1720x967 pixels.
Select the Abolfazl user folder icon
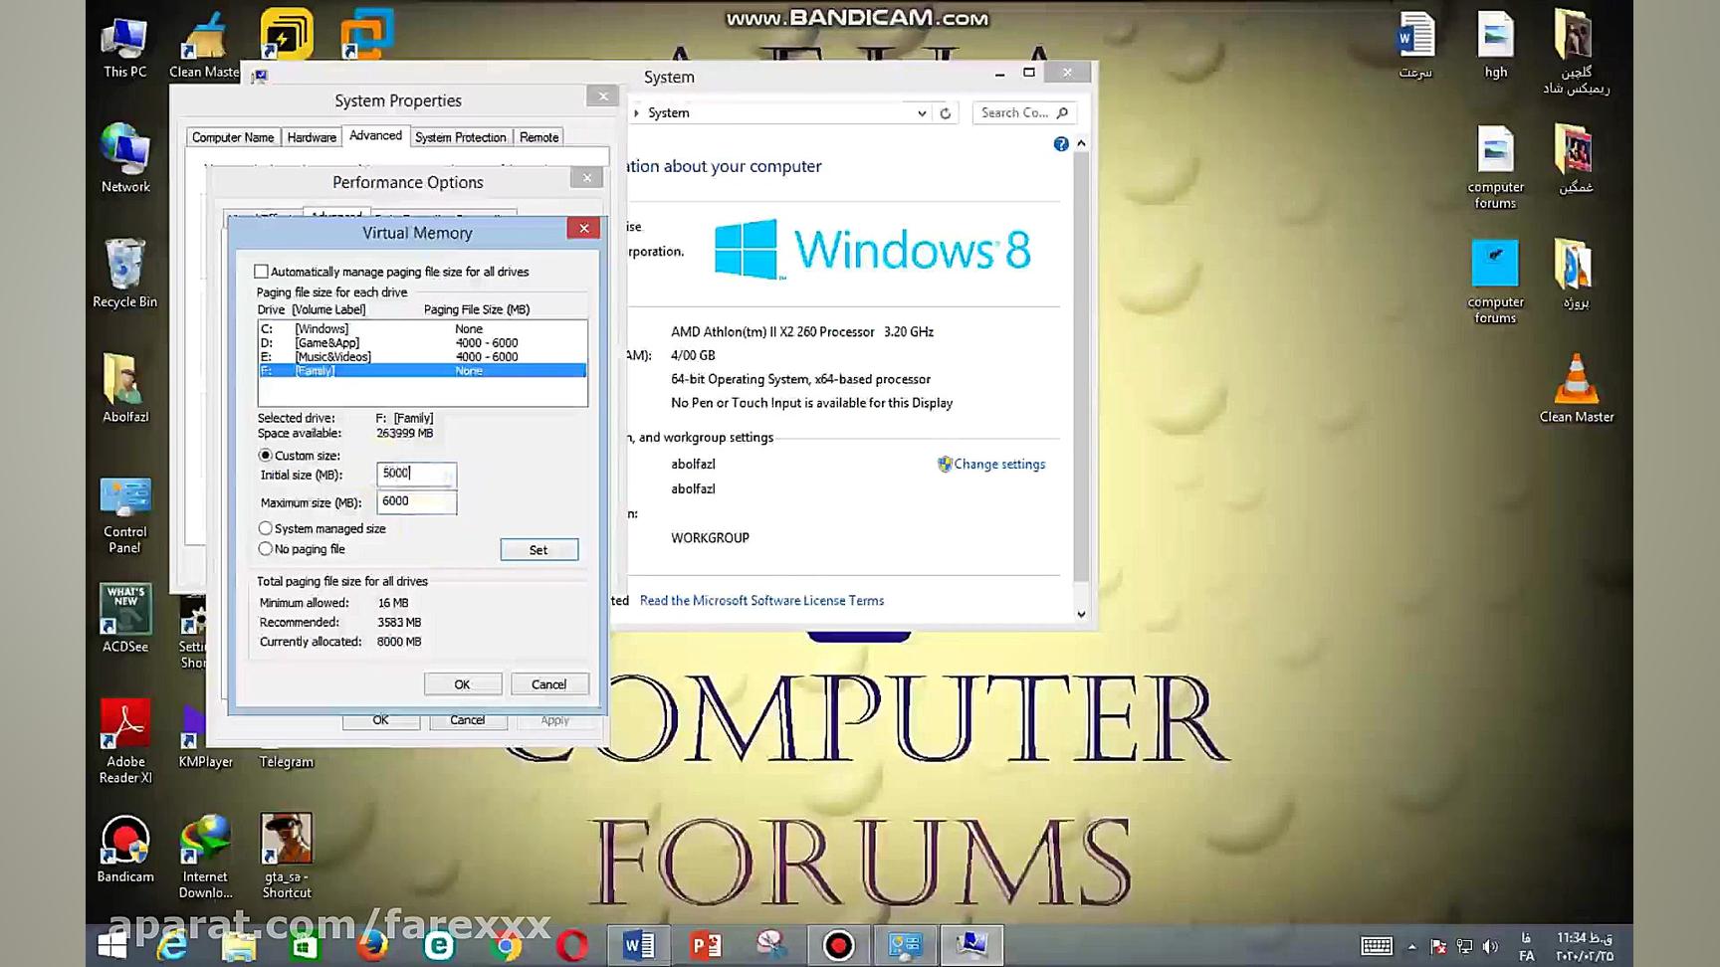point(125,388)
